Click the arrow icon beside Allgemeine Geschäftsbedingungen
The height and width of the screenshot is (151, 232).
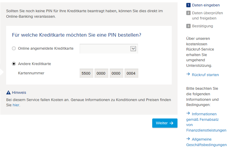[188, 139]
